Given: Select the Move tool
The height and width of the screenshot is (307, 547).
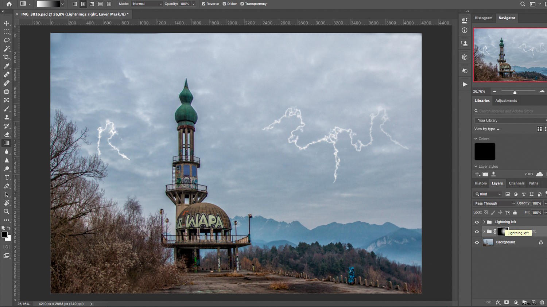Looking at the screenshot, I should 7,23.
